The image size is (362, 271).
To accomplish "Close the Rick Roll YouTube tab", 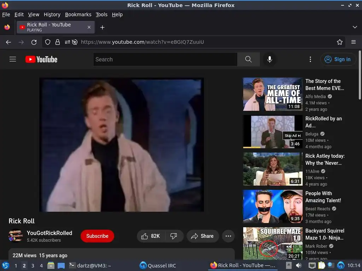I will [89, 27].
